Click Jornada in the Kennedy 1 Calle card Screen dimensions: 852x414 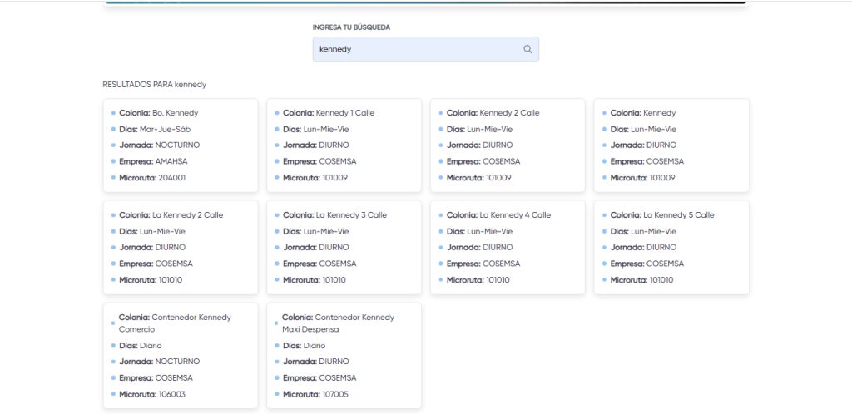pyautogui.click(x=315, y=145)
